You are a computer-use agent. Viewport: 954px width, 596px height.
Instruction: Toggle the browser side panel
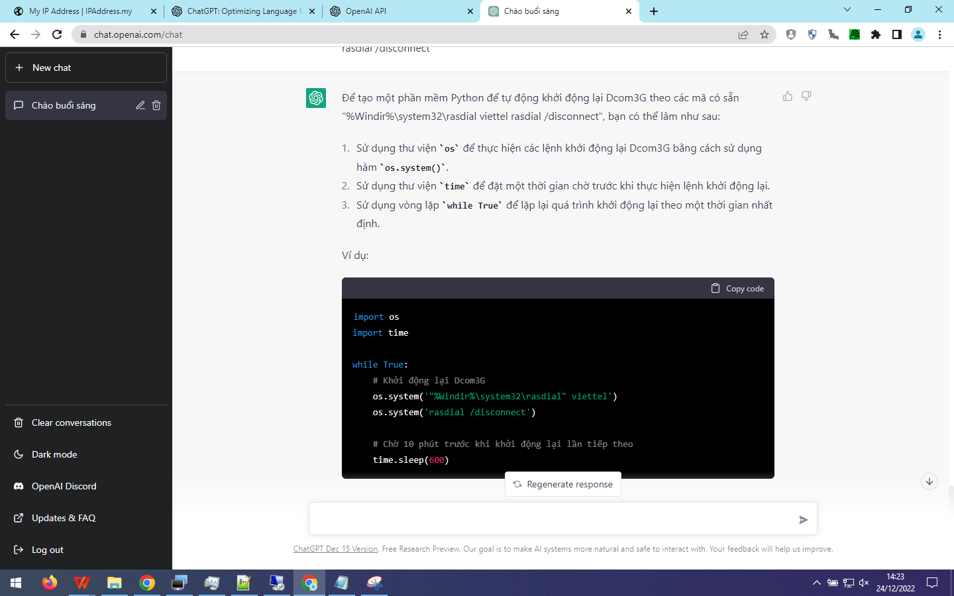click(897, 34)
